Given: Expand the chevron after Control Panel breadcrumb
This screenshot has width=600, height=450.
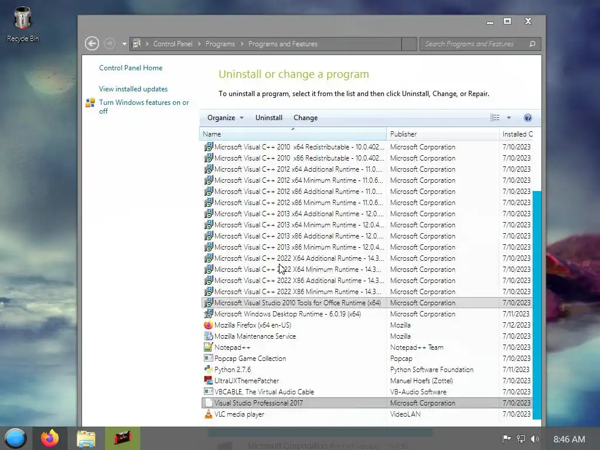Looking at the screenshot, I should (199, 44).
